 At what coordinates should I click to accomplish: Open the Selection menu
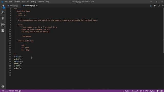coord(17,2)
